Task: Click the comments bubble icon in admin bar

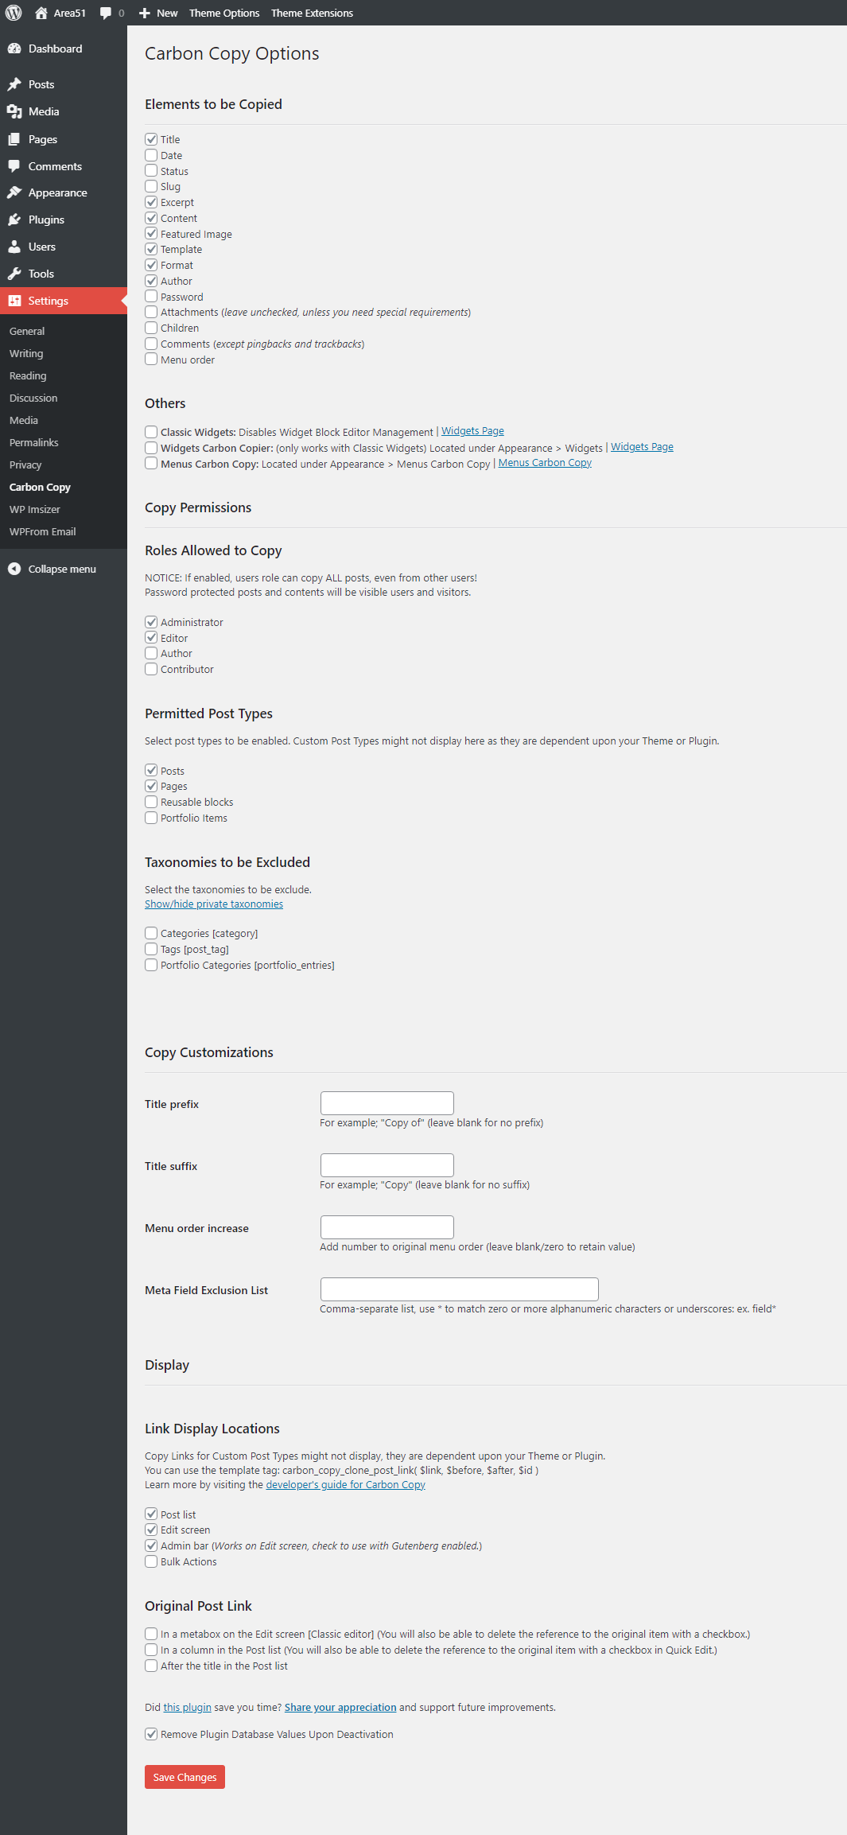Action: 106,13
